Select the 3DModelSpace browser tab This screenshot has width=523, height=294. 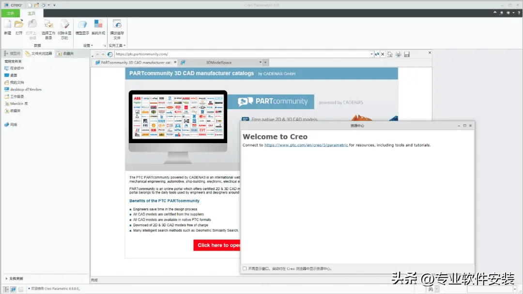point(218,62)
